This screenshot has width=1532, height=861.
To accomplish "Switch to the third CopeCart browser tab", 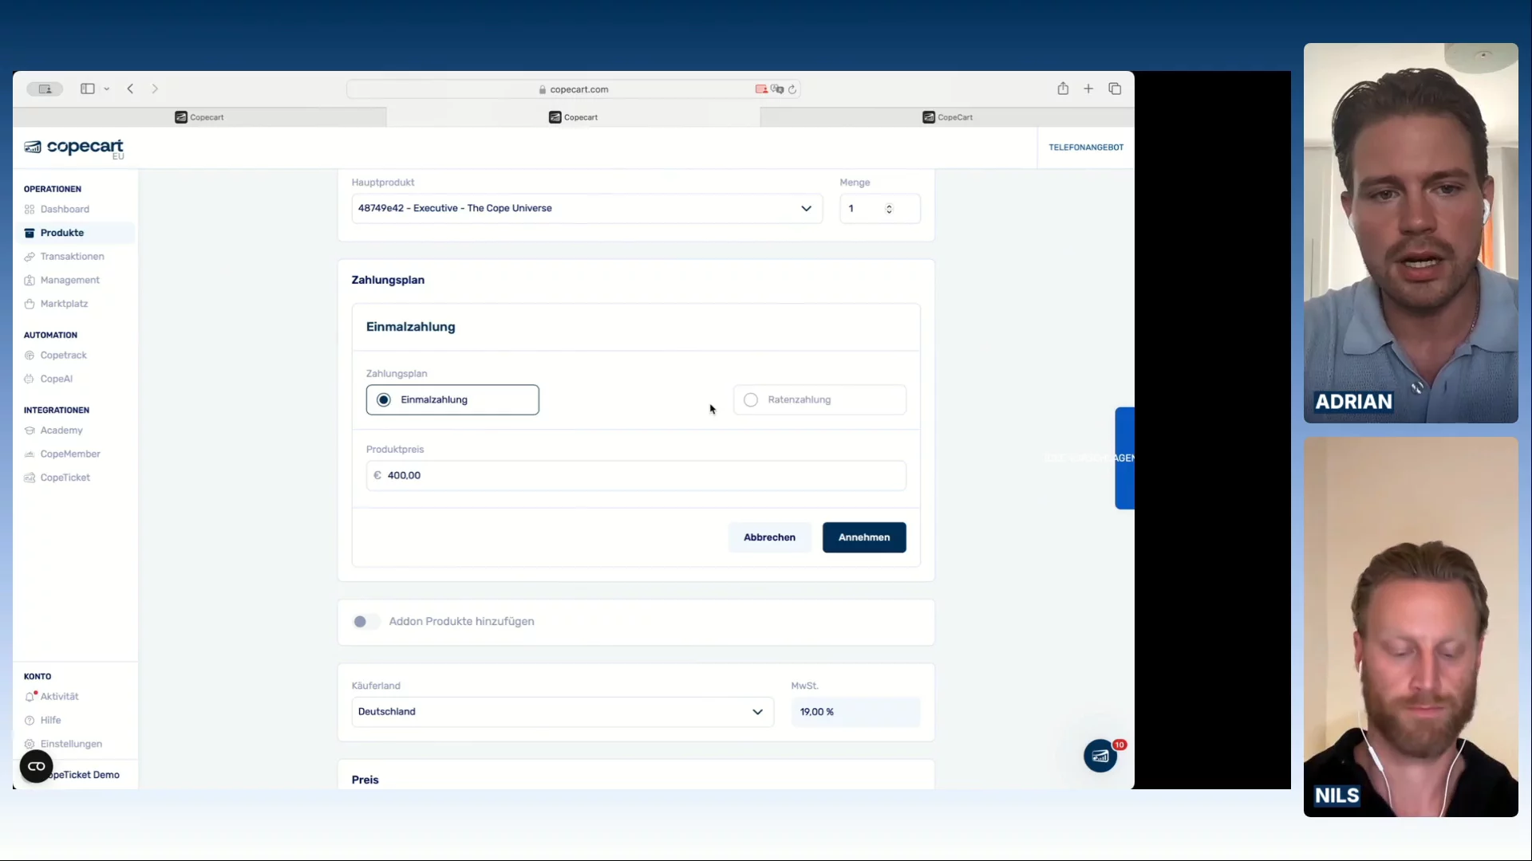I will point(947,117).
